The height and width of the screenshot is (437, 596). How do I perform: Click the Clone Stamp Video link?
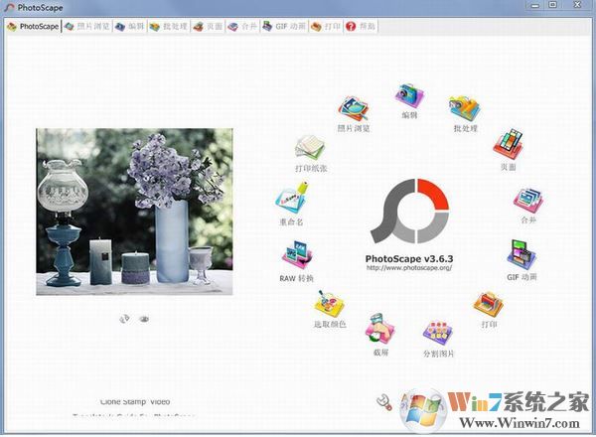tap(135, 402)
